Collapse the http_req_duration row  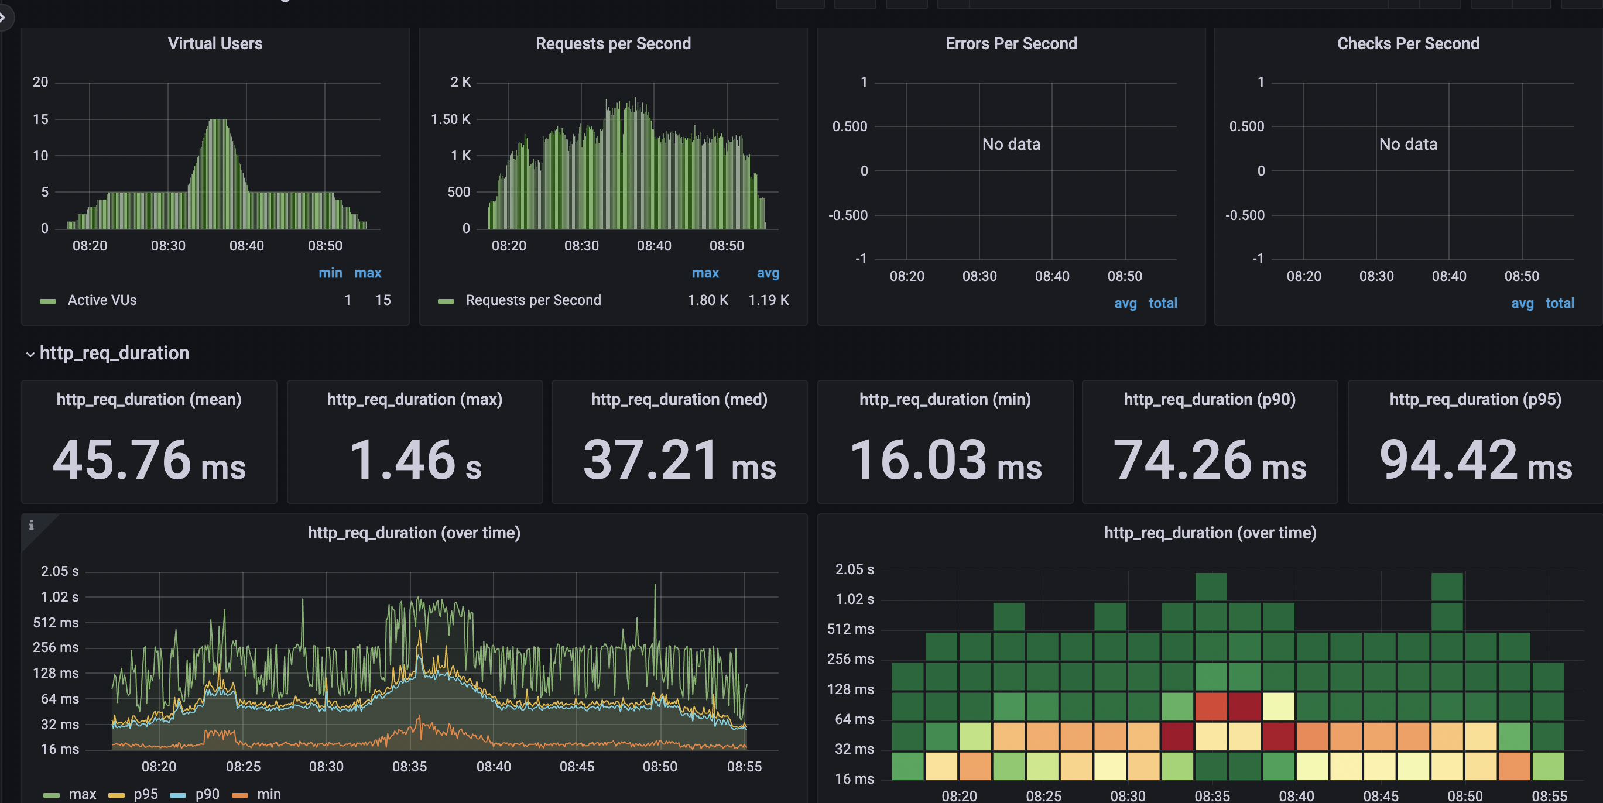pyautogui.click(x=30, y=354)
